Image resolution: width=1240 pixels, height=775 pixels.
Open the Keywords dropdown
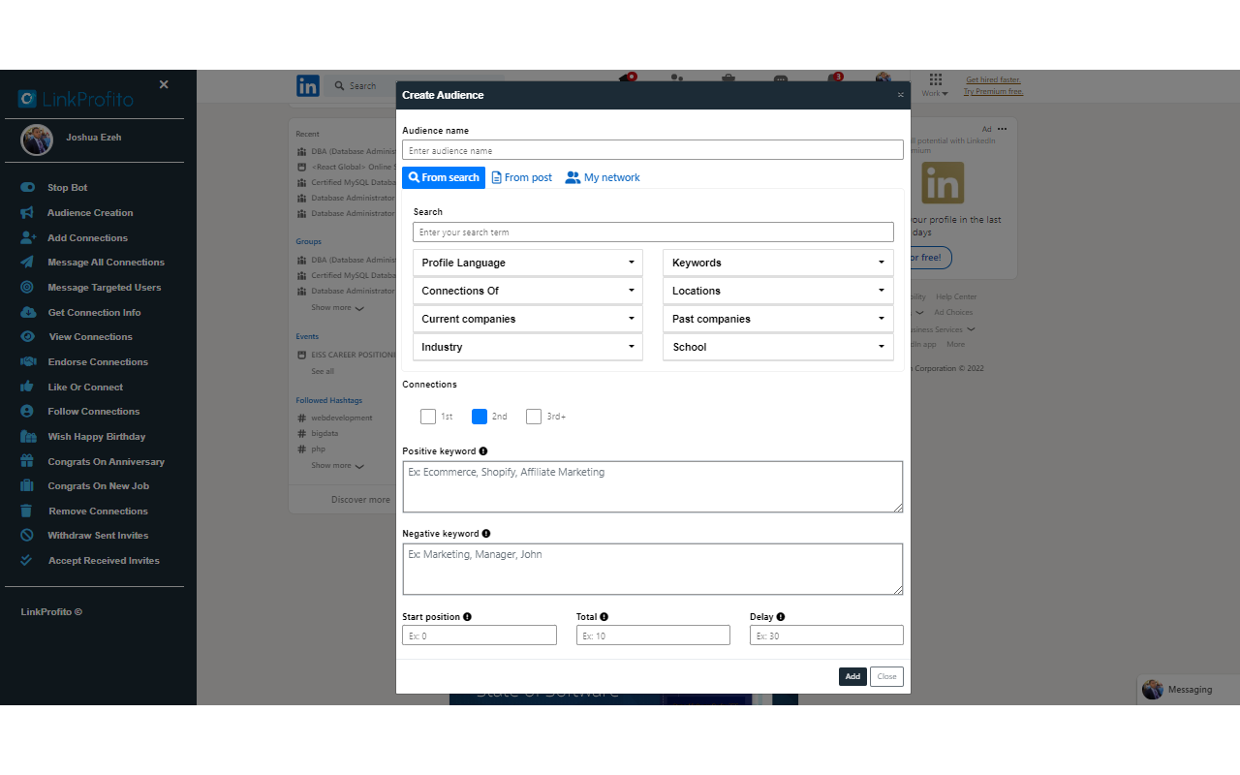click(778, 263)
